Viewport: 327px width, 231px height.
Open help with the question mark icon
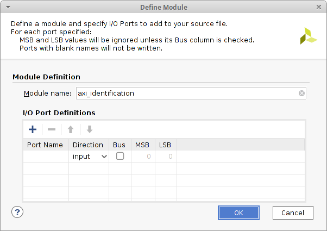17,212
